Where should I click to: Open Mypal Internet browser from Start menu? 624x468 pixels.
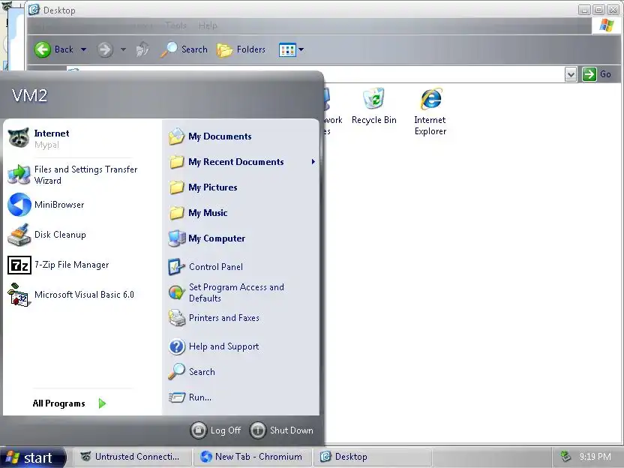click(82, 139)
